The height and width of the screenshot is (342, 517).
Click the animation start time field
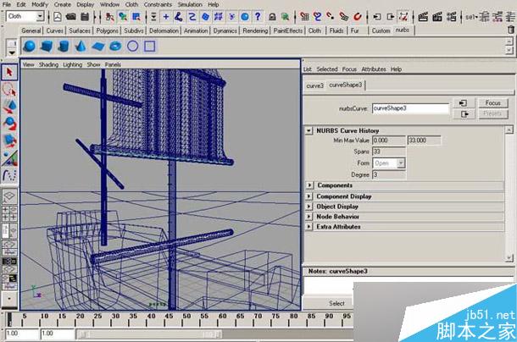tap(22, 334)
